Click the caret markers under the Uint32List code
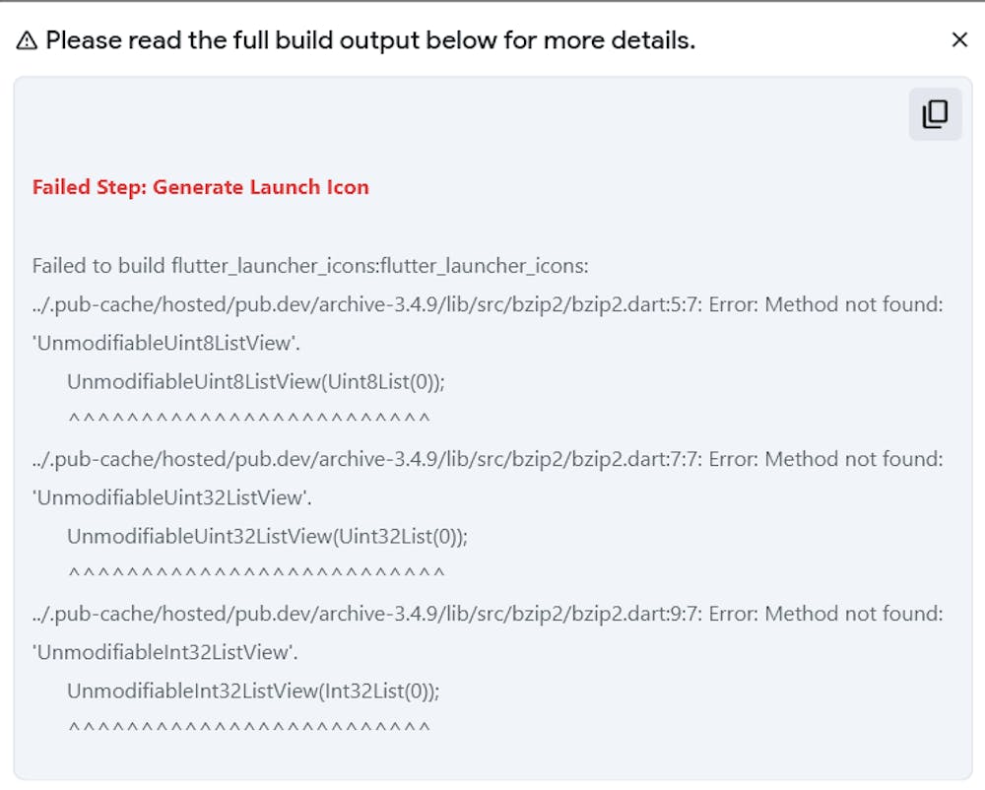This screenshot has height=790, width=985. coord(256,574)
